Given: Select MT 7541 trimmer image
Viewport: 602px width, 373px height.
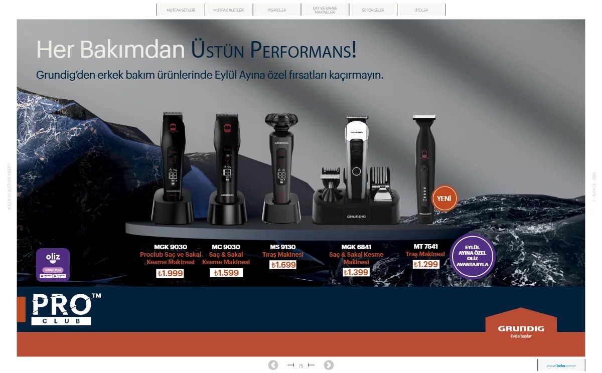Looking at the screenshot, I should [425, 169].
